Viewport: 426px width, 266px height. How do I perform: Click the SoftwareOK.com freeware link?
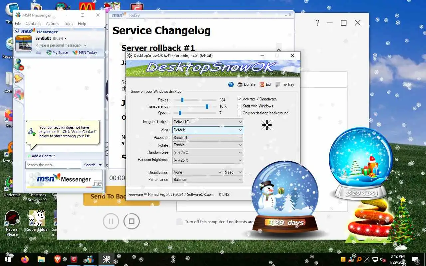click(200, 195)
